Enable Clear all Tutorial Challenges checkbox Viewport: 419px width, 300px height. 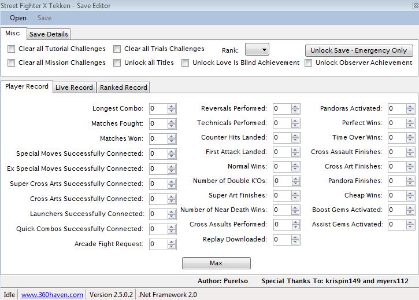(x=12, y=49)
